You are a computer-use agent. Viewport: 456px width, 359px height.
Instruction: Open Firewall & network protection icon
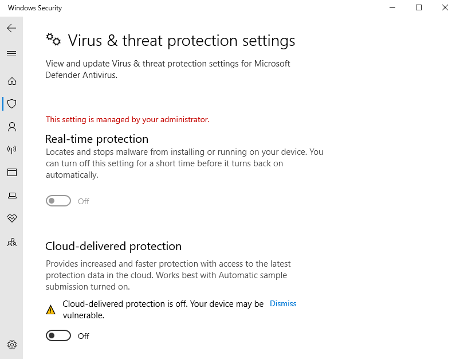[12, 150]
